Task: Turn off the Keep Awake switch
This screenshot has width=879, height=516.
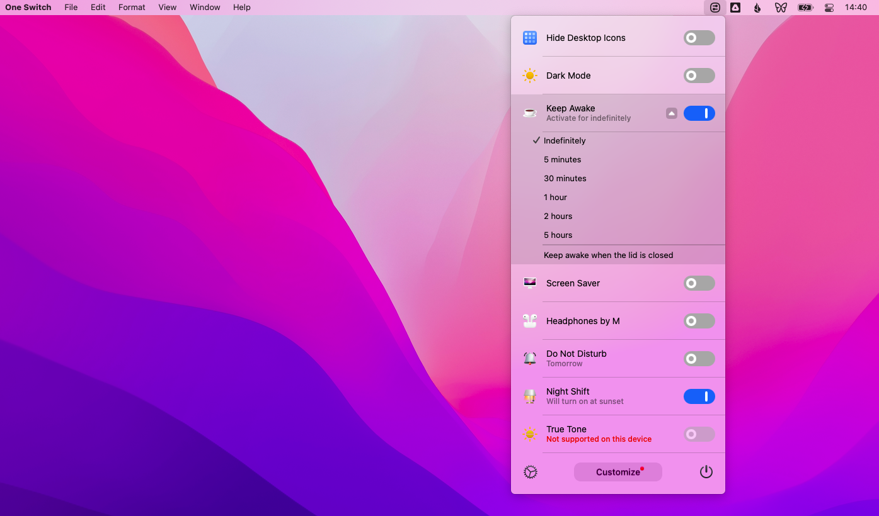Action: (699, 113)
